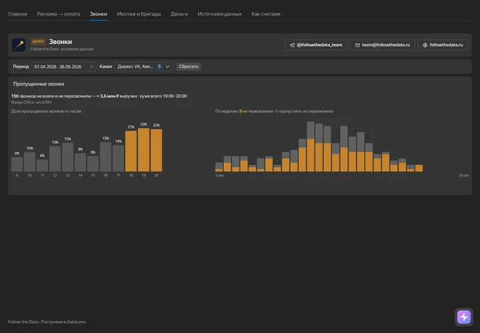Click the orange hour 19 bar labeled 23%
This screenshot has width=480, height=333.
(x=143, y=150)
